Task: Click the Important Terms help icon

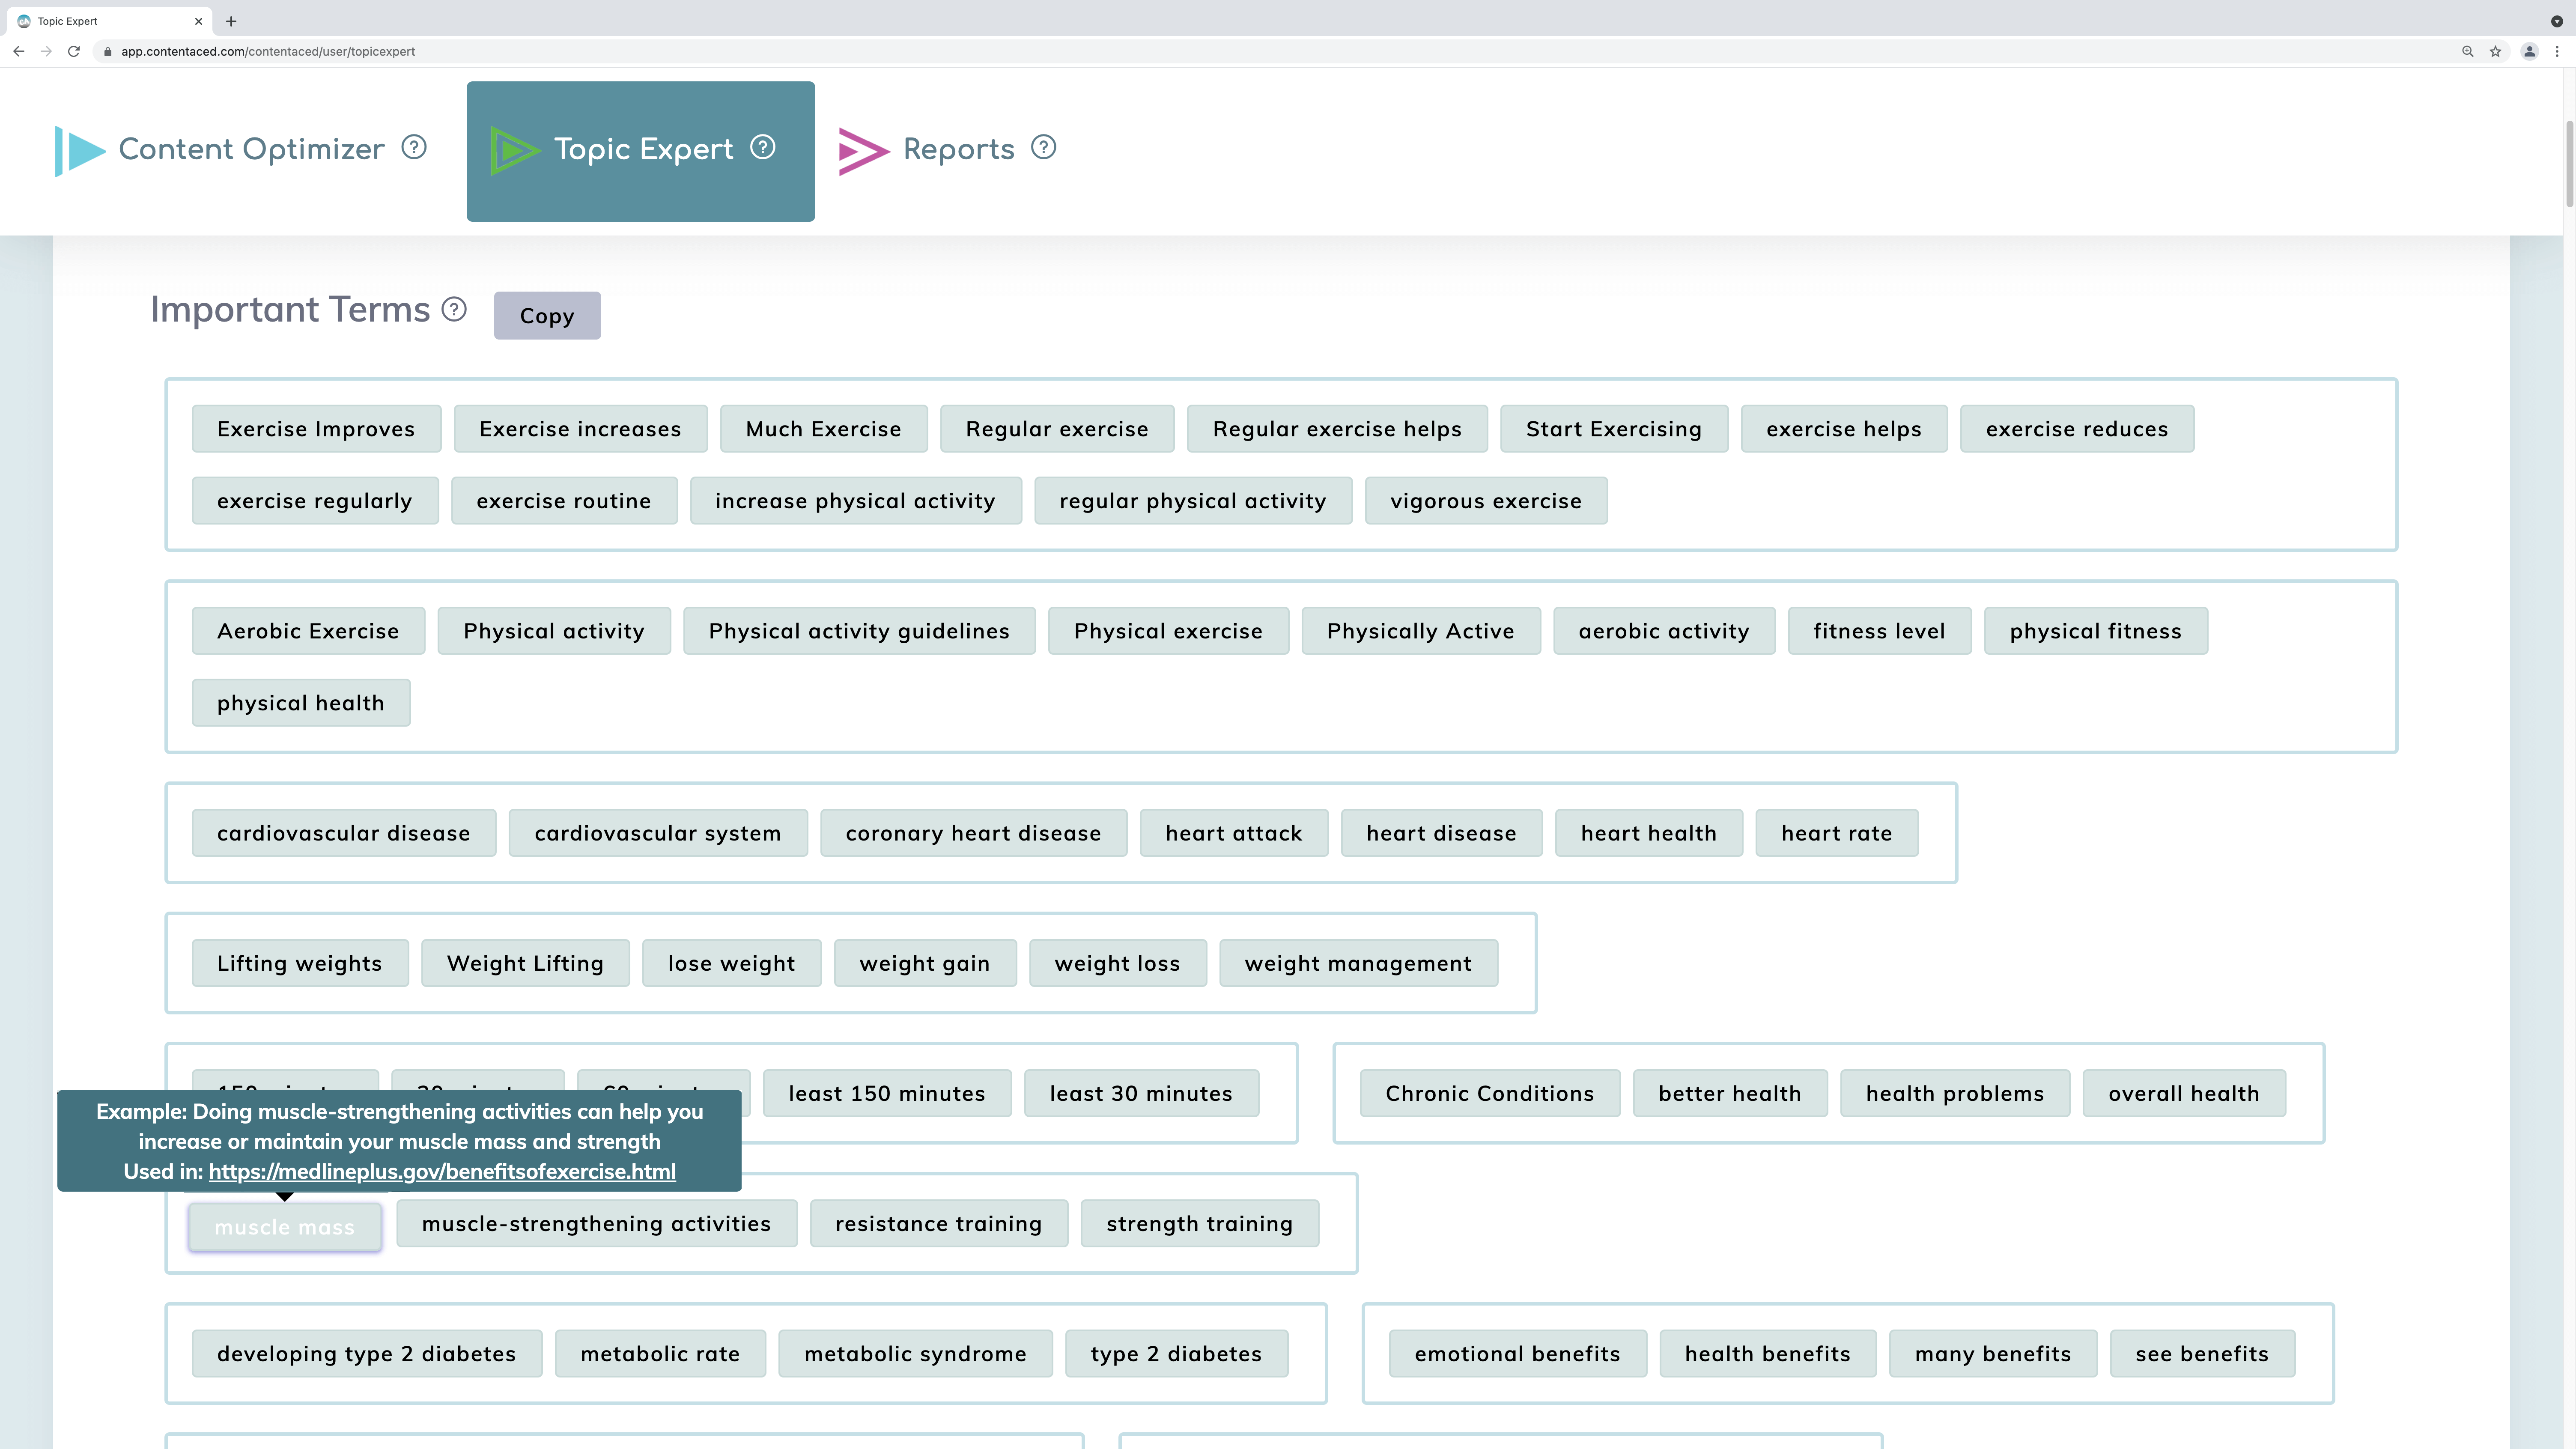Action: 454,310
